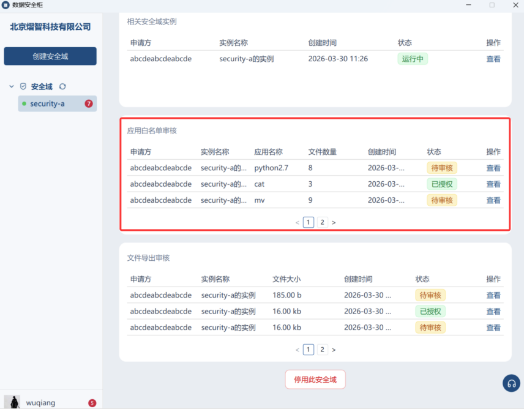Click the security-a的实例 name in 相关安全域实例
The width and height of the screenshot is (524, 409).
pyautogui.click(x=247, y=59)
